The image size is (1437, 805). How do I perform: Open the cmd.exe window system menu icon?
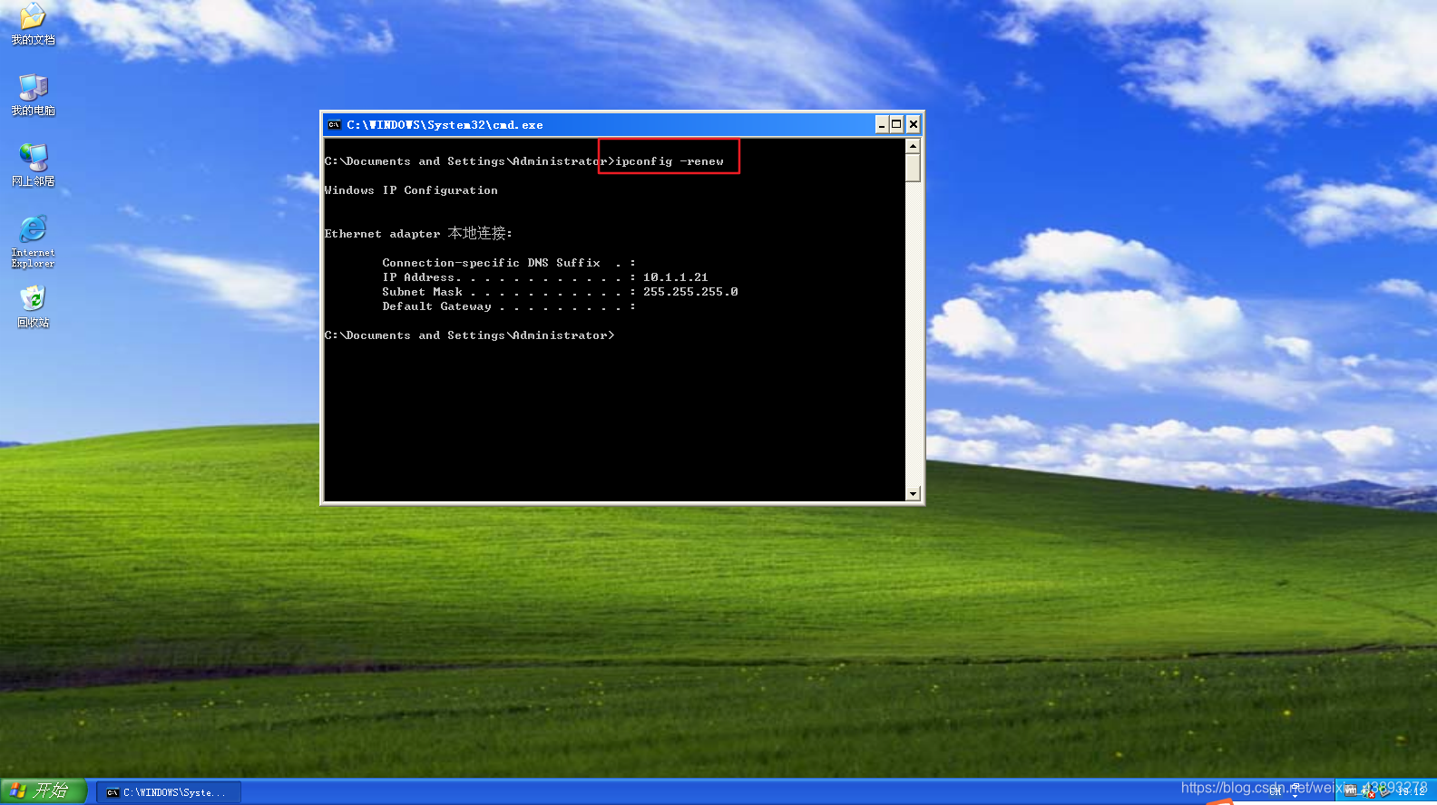click(334, 125)
